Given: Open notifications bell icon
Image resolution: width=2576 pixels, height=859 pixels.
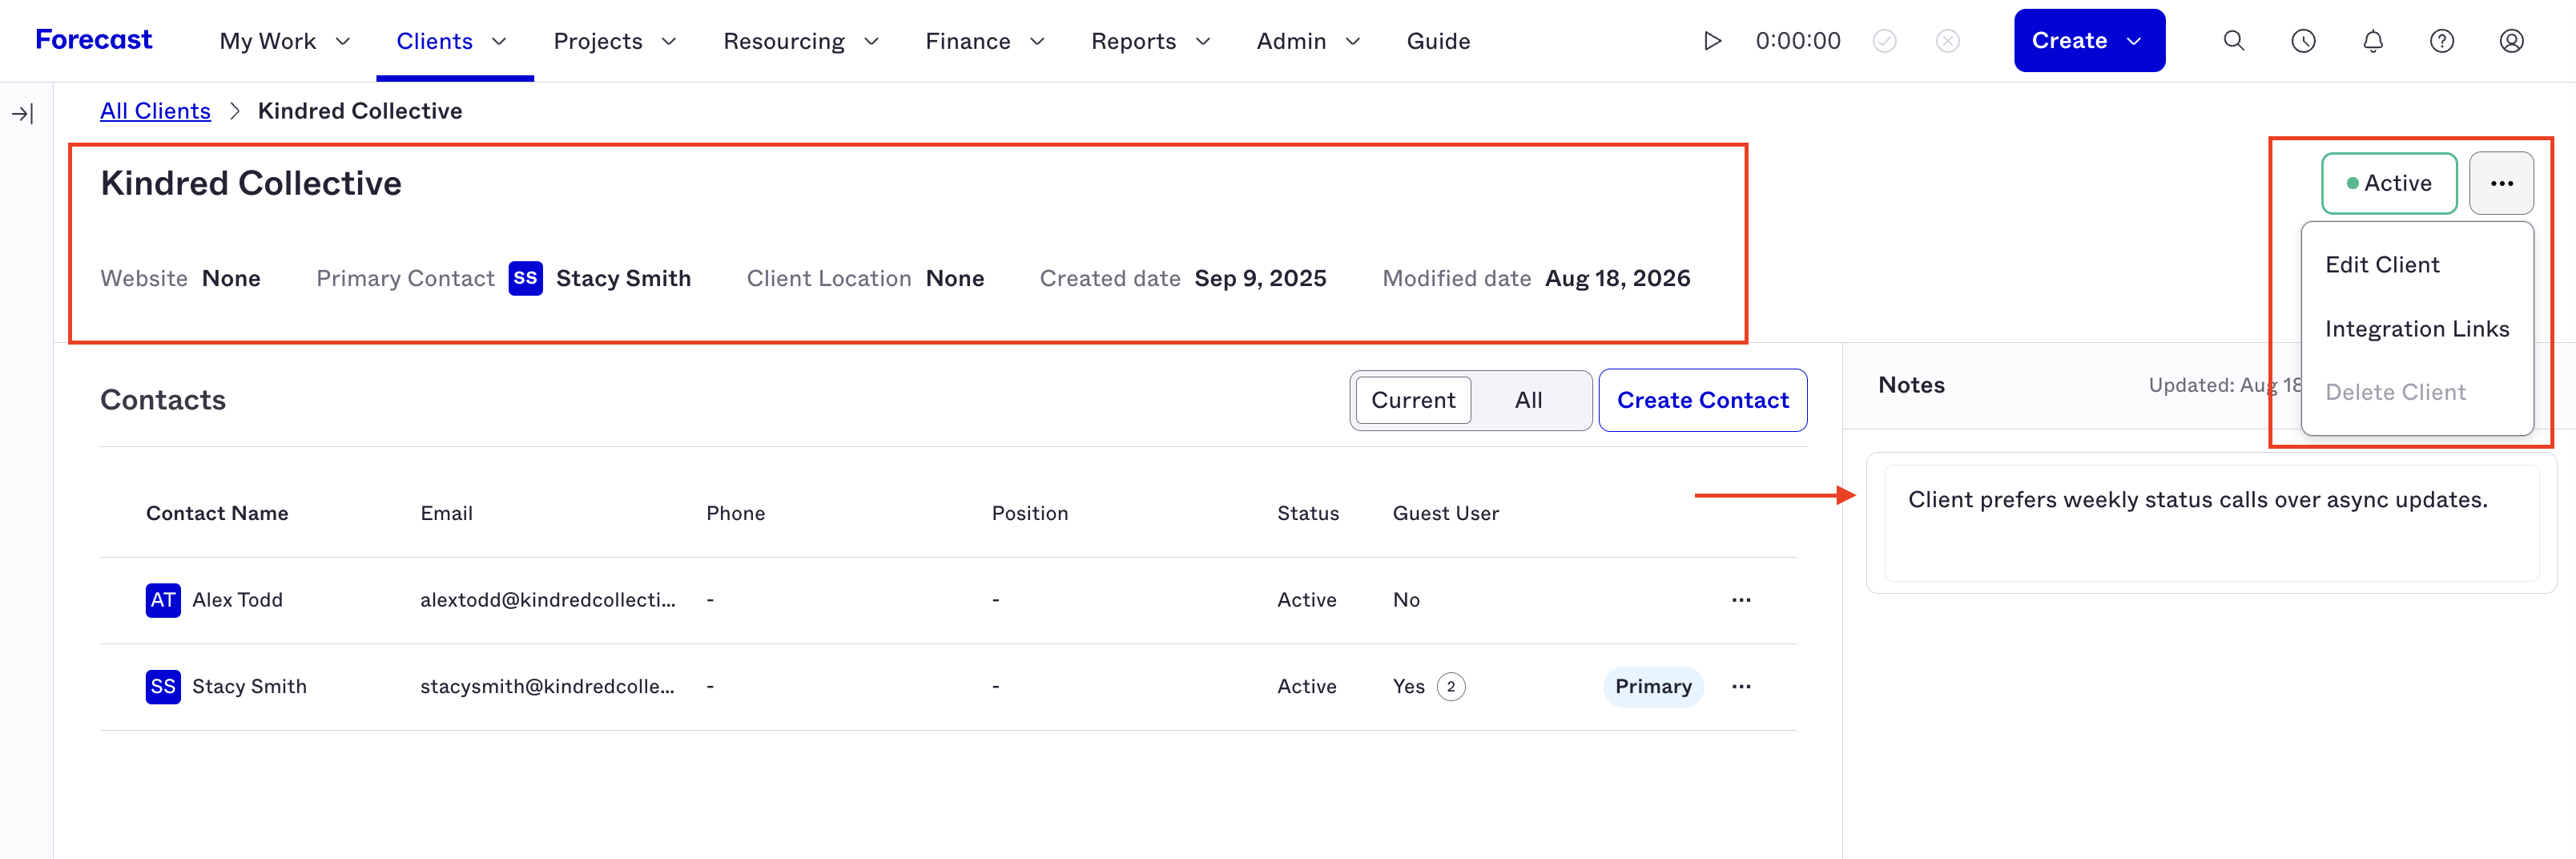Looking at the screenshot, I should click(x=2372, y=41).
